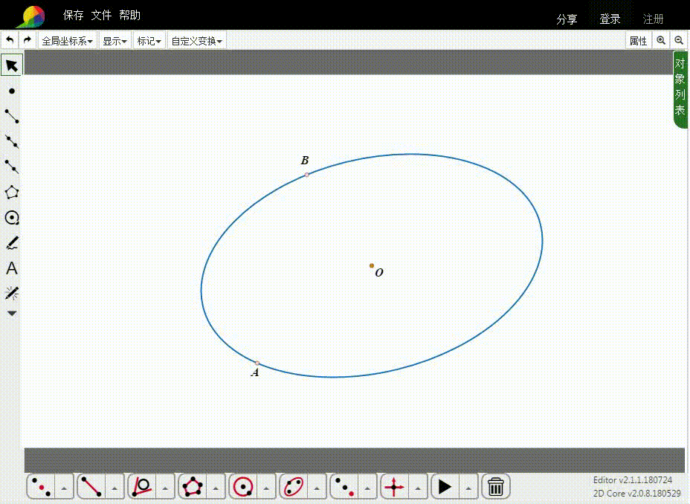Click the 登录 login link
This screenshot has width=690, height=504.
tap(610, 19)
